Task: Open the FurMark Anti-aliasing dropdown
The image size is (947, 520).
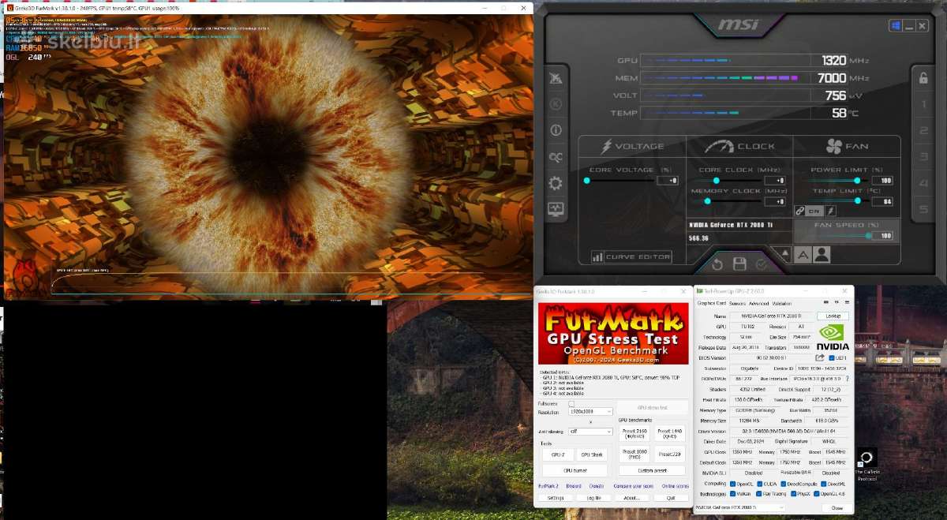Action: [590, 431]
